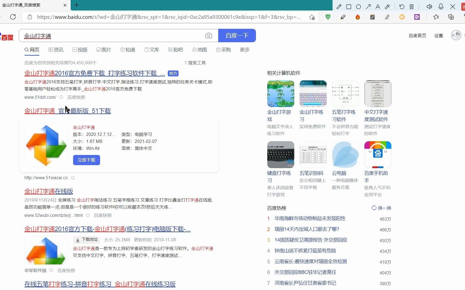Open 中文打字速度测试软件 thumbnail
The height and width of the screenshot is (290, 465).
[378, 94]
